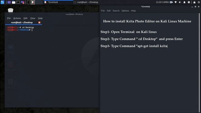Click the log out icon in panel
The width and height of the screenshot is (201, 113).
tap(199, 2)
